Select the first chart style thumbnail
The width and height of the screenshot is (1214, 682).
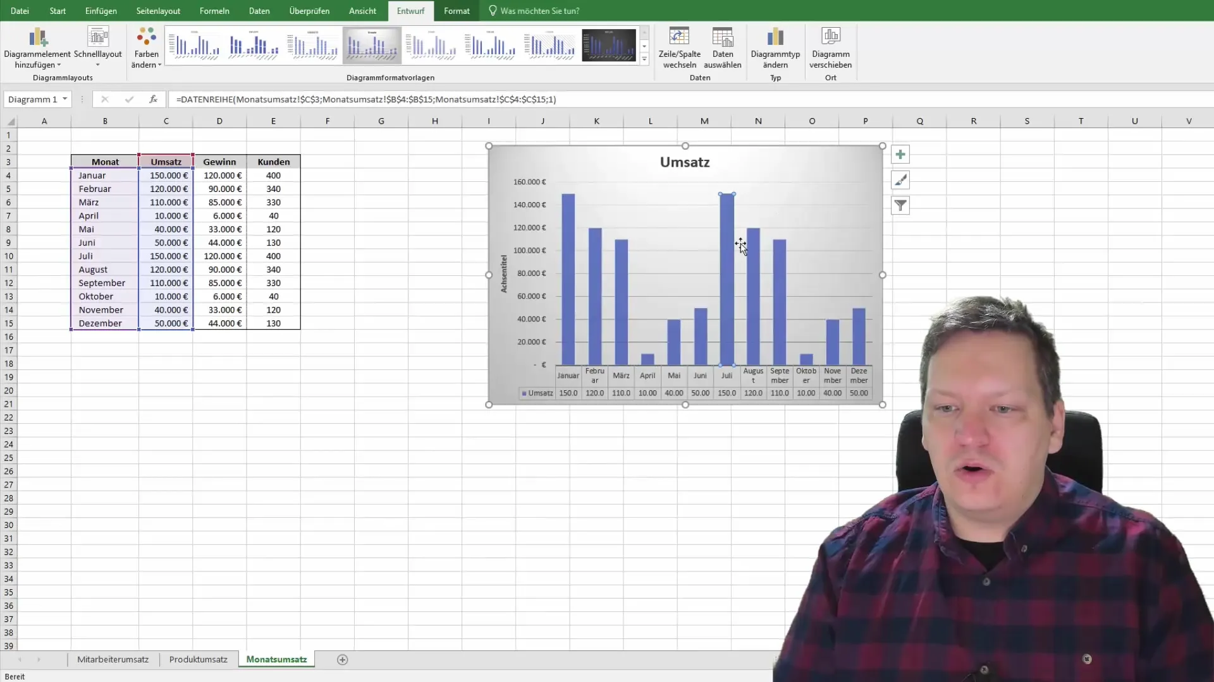(194, 45)
